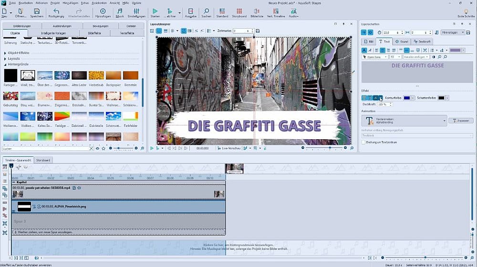The image size is (477, 267).
Task: Click the Suchen magnifier toolbar icon
Action: tap(206, 11)
